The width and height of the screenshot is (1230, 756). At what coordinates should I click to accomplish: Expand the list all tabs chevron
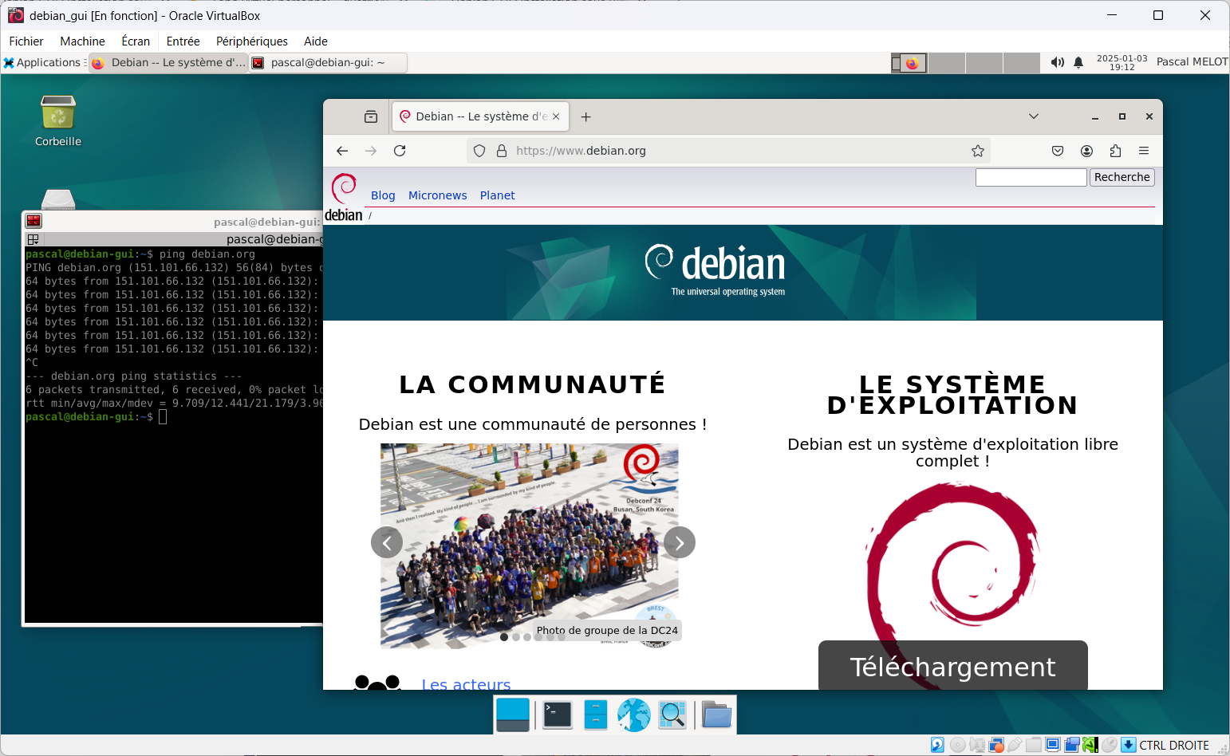coord(1034,116)
